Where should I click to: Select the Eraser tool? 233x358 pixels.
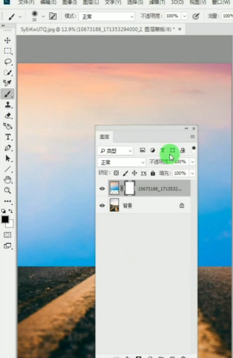8,116
